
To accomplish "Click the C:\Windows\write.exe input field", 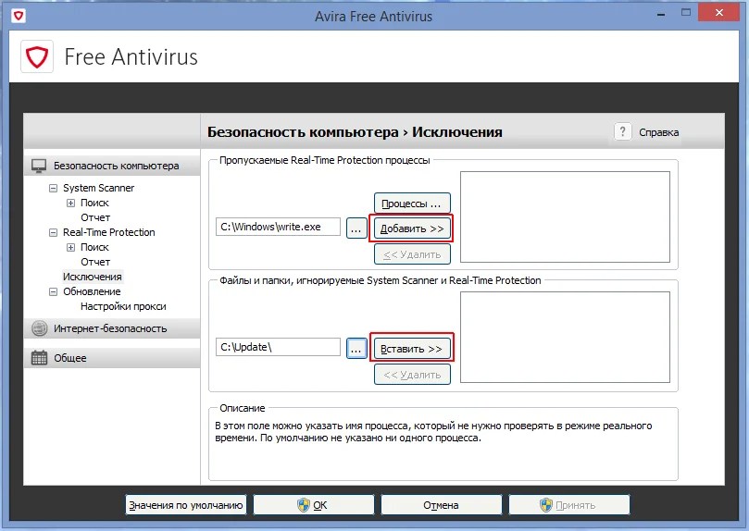I will click(x=278, y=228).
